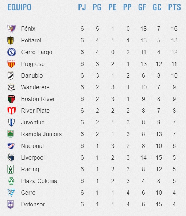Click the River Plate red-white crest

[12, 111]
